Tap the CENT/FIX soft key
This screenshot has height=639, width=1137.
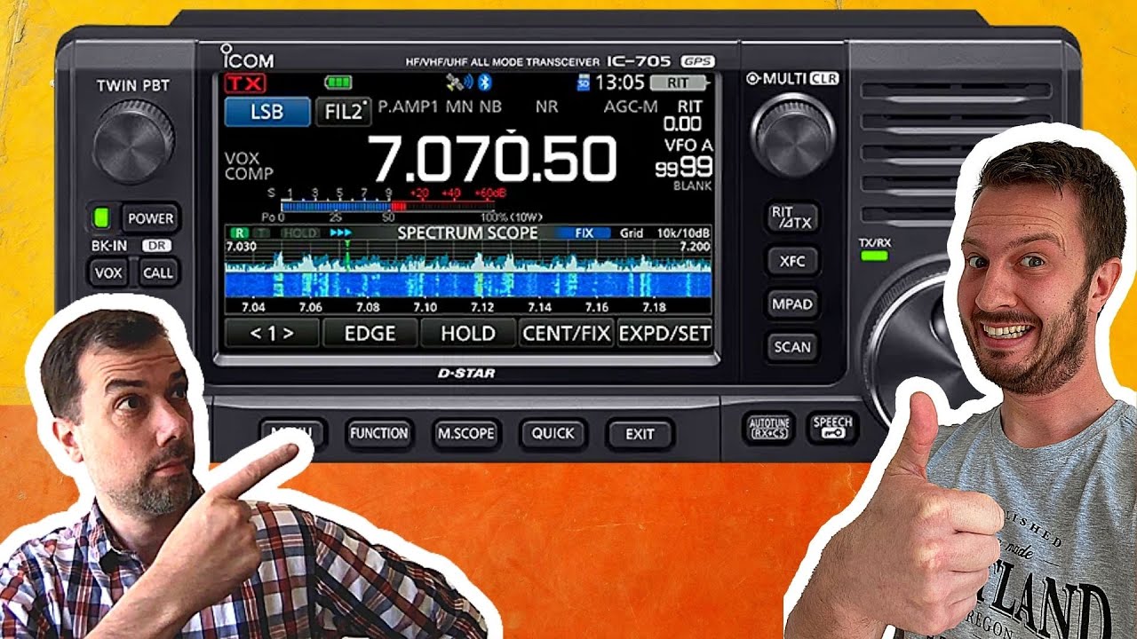pos(566,334)
